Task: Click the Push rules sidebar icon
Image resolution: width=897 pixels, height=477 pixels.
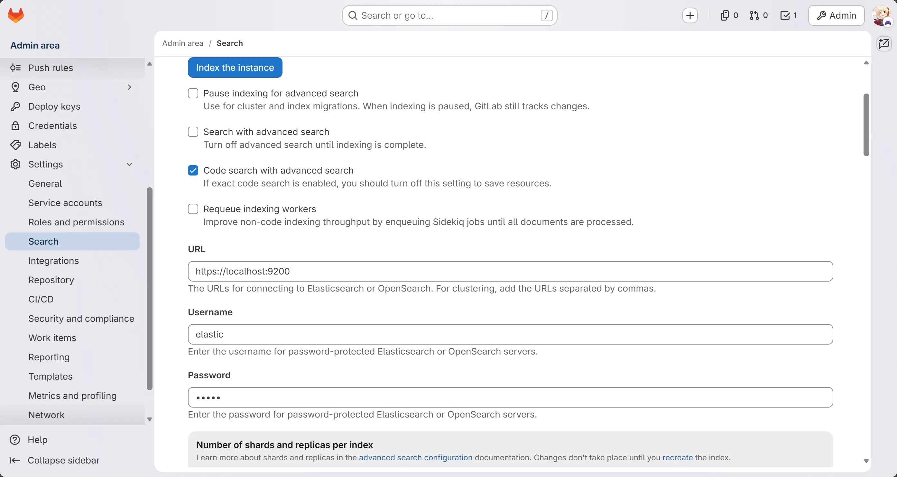Action: pyautogui.click(x=15, y=68)
